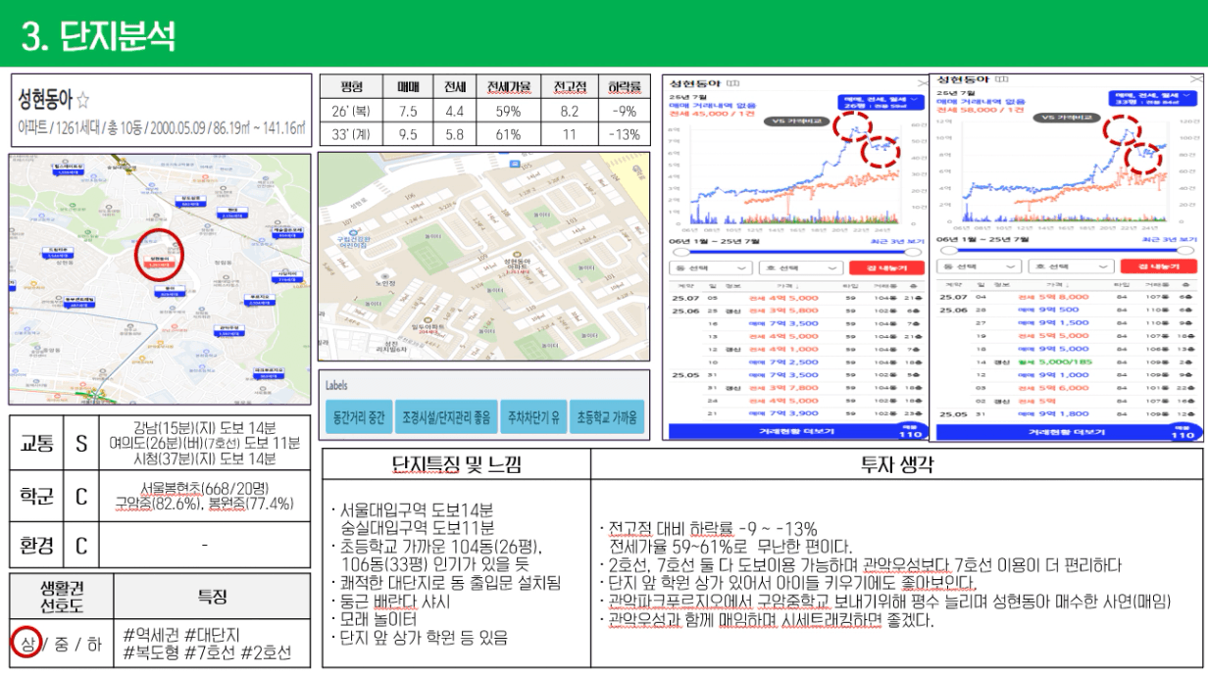Click the 8.2 전고점 cell
This screenshot has height=675, width=1208.
[569, 111]
